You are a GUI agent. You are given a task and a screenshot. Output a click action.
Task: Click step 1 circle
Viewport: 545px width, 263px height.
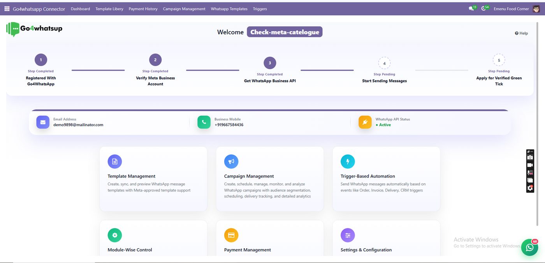tap(41, 60)
